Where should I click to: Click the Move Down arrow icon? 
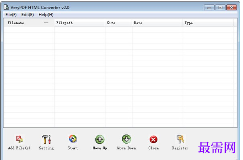coord(126,139)
